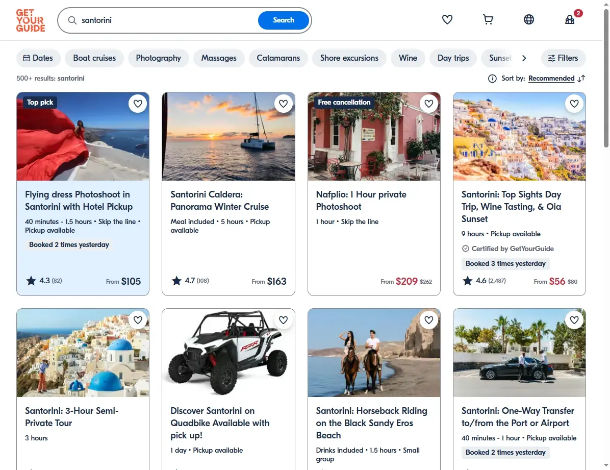Click the sort order arrows icon
The image size is (610, 470).
[581, 79]
